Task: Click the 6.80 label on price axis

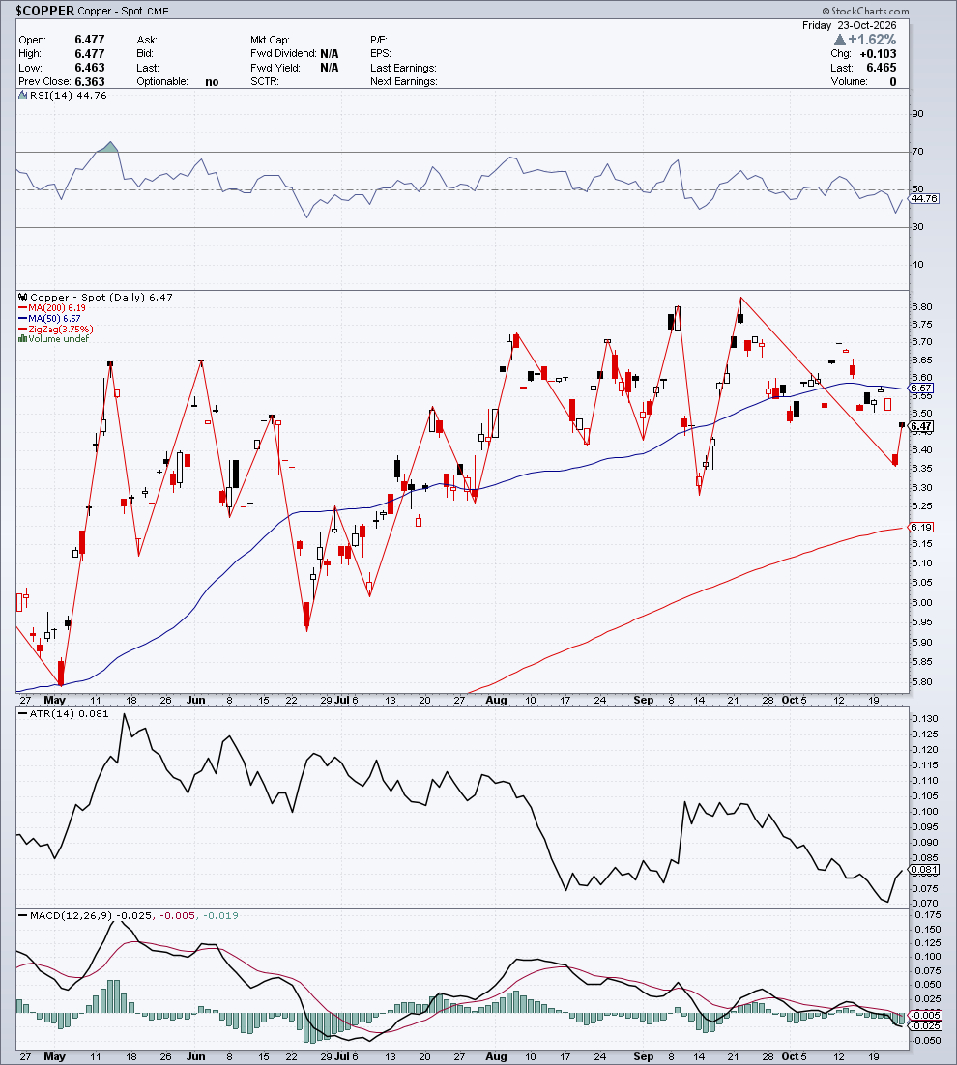Action: [922, 307]
